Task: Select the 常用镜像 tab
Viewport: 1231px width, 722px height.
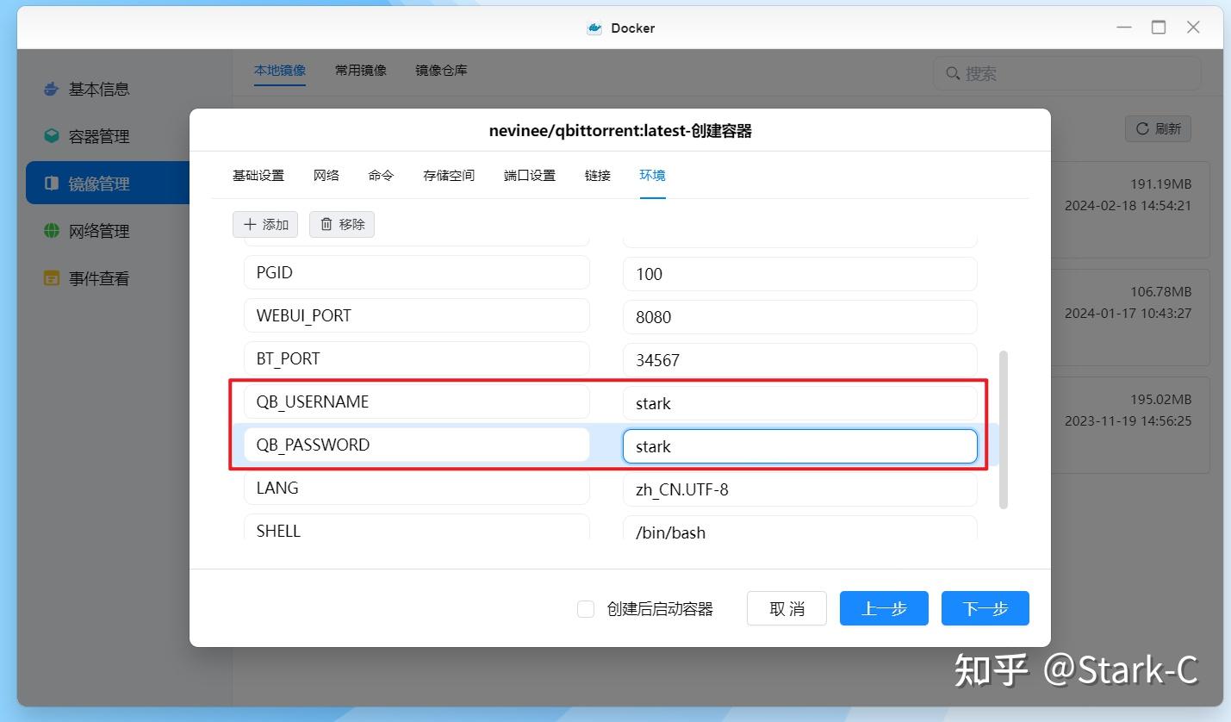Action: 360,70
